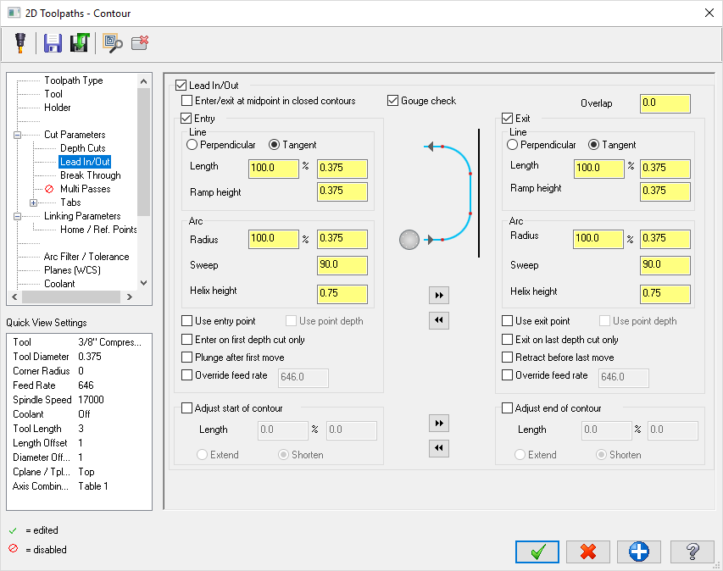Click the delete toolbar icon with red X
Viewport: 723px width, 571px height.
click(x=141, y=42)
